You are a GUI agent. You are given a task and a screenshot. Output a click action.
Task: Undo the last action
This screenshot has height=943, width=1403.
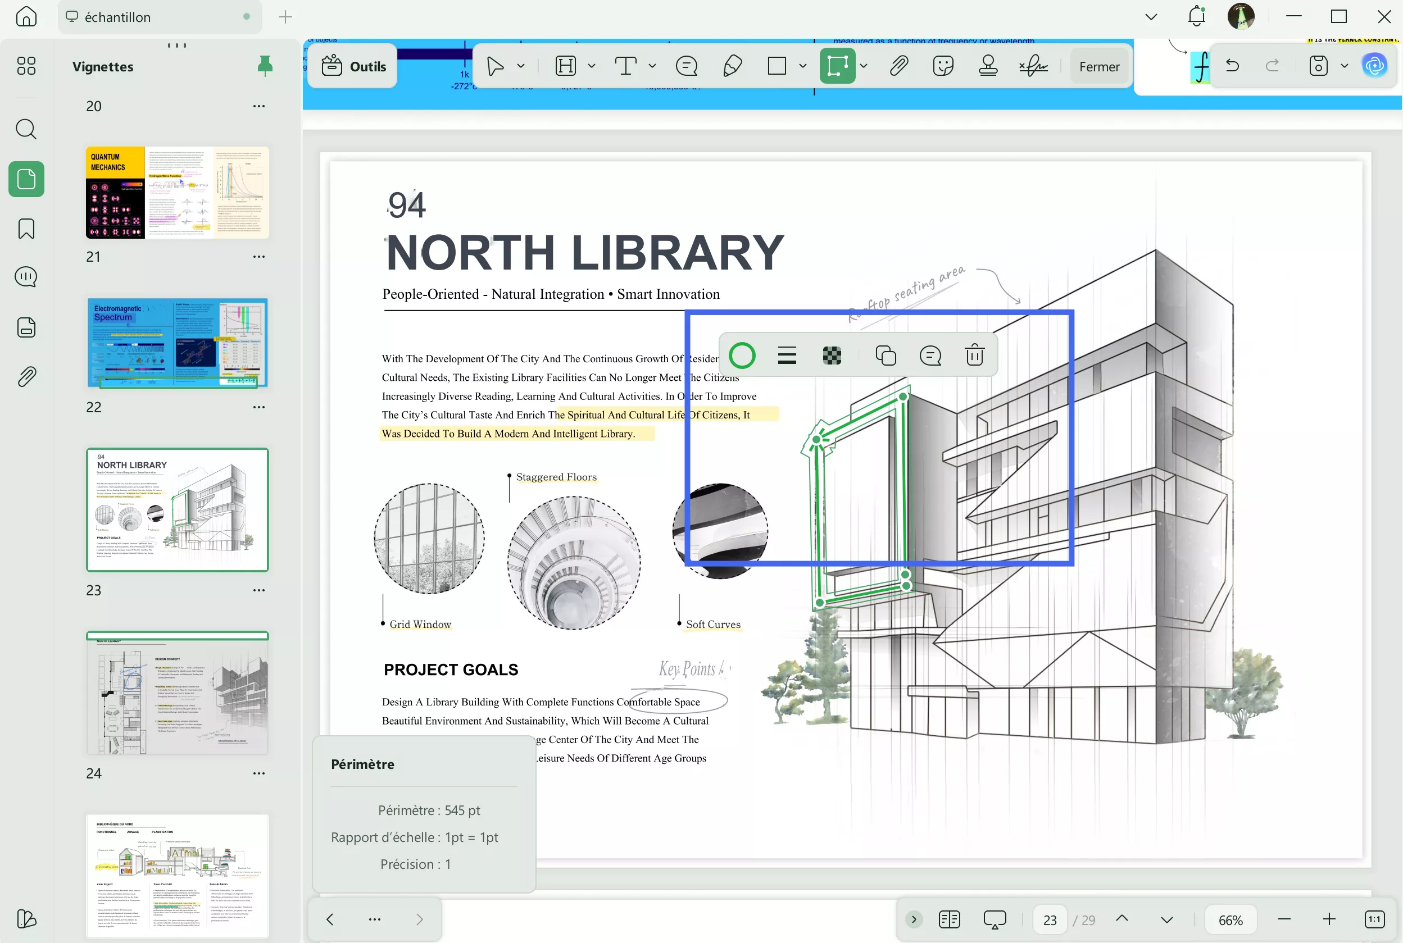(1232, 66)
